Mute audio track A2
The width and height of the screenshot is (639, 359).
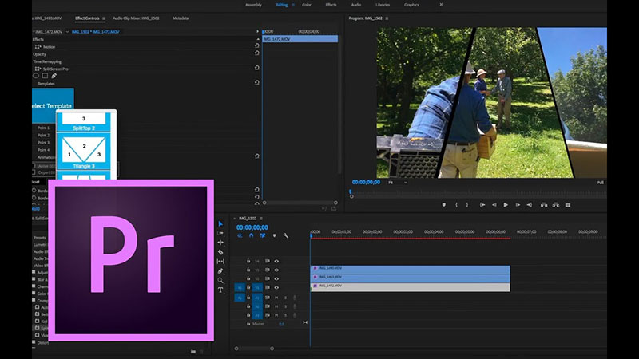click(x=276, y=306)
